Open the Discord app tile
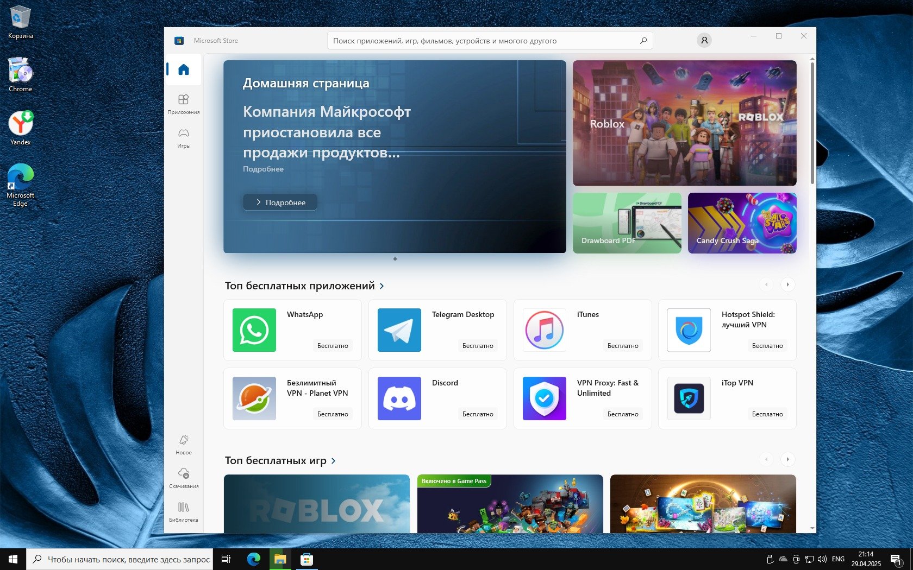 point(437,398)
